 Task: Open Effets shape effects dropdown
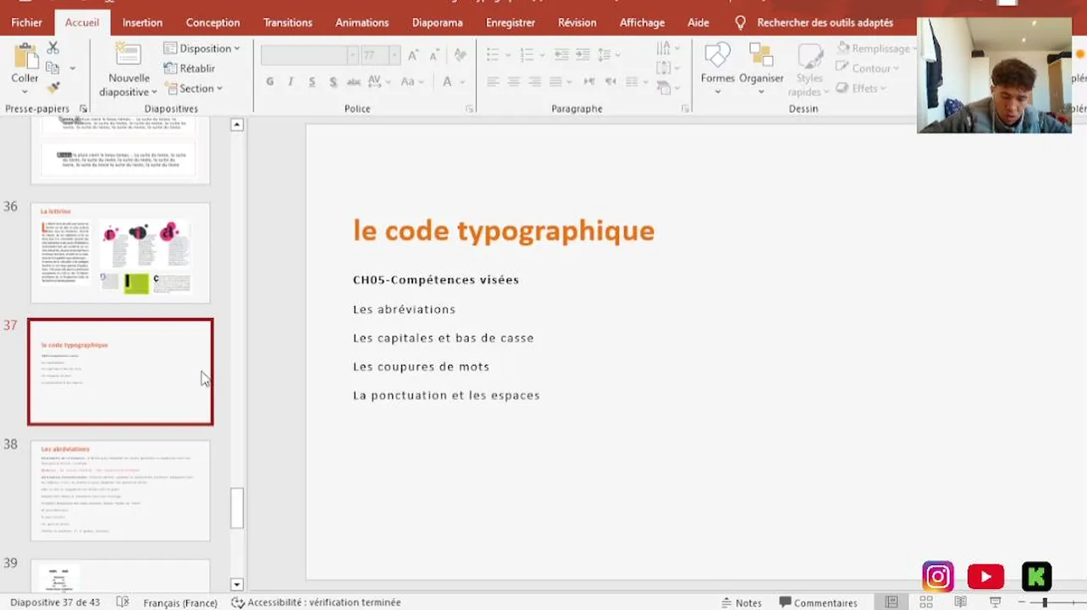tap(861, 88)
